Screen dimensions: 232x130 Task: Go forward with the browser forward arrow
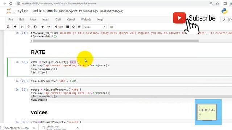click(x=4, y=3)
